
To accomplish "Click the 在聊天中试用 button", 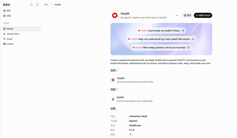I will (x=203, y=15).
